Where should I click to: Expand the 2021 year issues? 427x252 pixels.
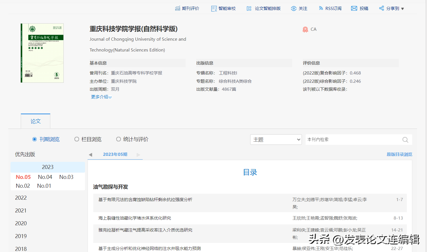(x=21, y=211)
